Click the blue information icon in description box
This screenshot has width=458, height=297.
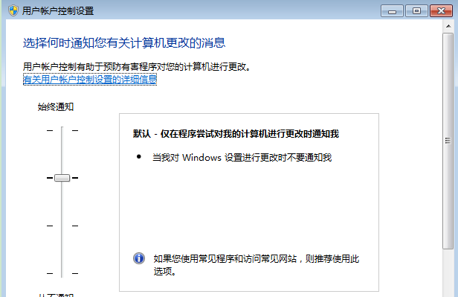click(139, 258)
